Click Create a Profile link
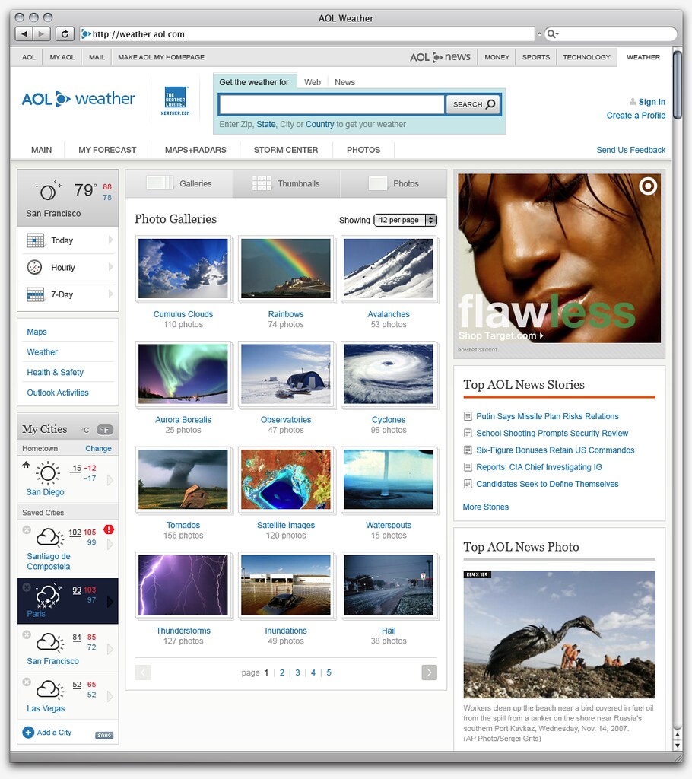Image resolution: width=692 pixels, height=779 pixels. (x=636, y=116)
